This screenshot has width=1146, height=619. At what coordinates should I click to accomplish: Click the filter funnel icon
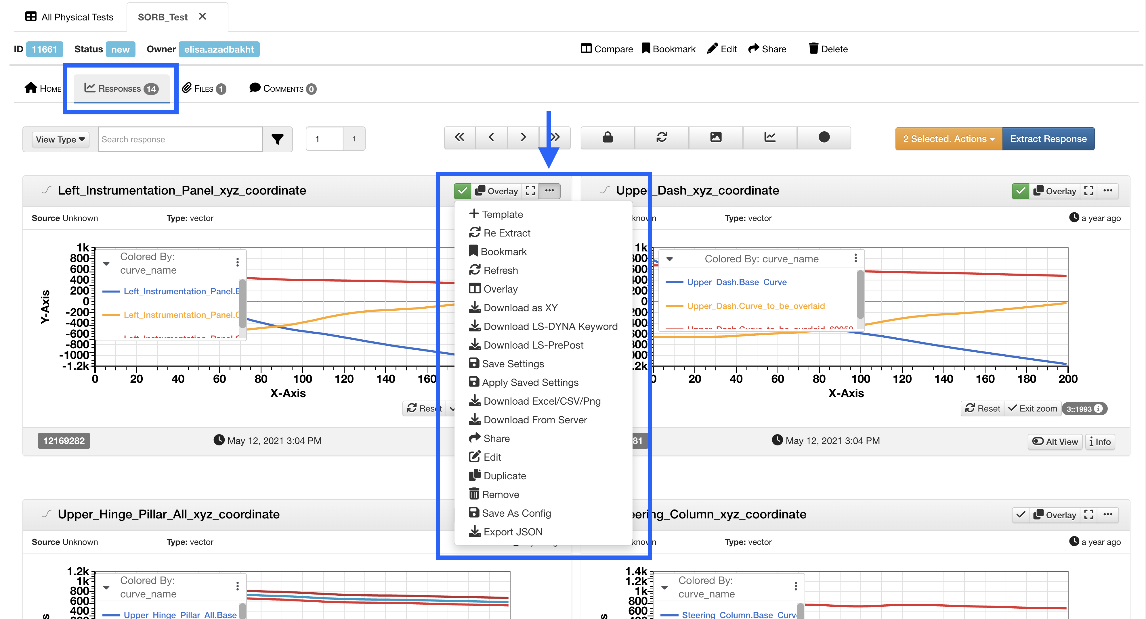(x=278, y=139)
